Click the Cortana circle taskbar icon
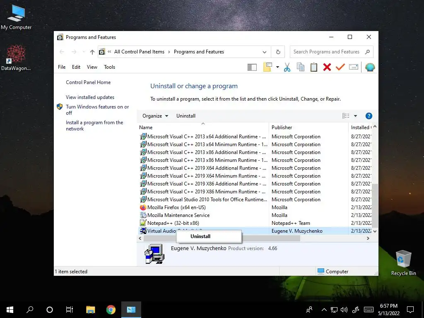Viewport: 424px width, 318px height. coord(50,310)
